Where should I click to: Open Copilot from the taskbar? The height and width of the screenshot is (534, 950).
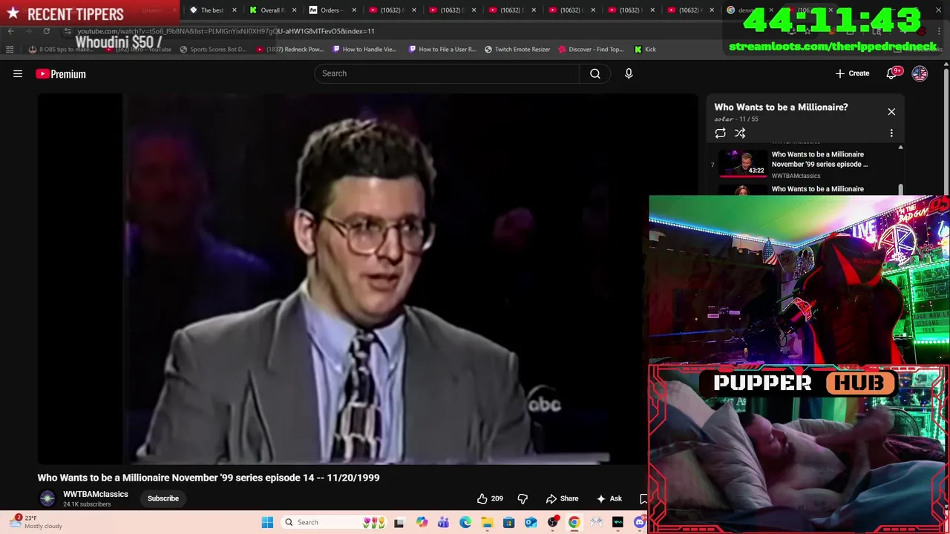422,522
